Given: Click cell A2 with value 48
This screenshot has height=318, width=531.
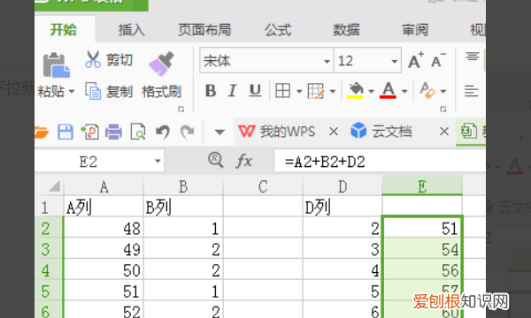Looking at the screenshot, I should 104,227.
